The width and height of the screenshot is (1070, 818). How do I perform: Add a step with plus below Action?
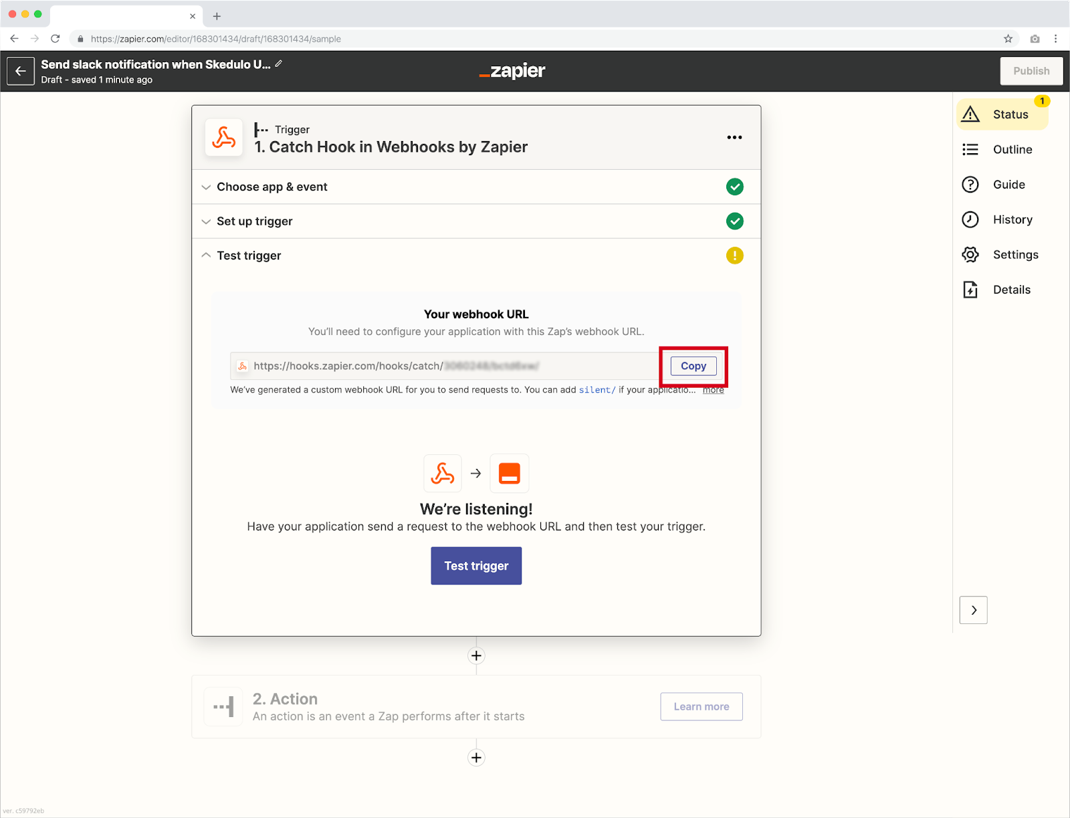(x=476, y=757)
